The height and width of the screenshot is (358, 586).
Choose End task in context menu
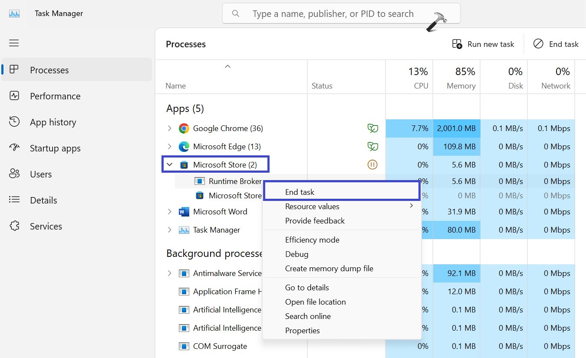pos(300,192)
